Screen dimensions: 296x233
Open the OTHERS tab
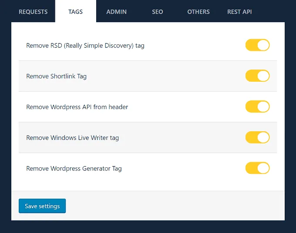198,12
